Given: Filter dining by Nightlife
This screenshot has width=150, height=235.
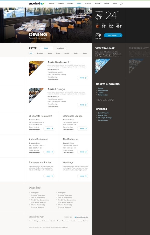Looking at the screenshot, I should [x=67, y=53].
